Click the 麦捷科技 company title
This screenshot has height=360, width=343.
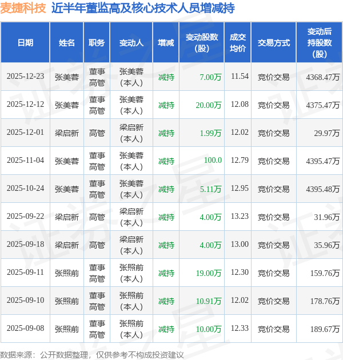(x=23, y=8)
